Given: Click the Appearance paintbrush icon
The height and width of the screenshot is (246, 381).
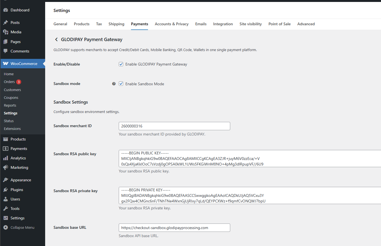Looking at the screenshot, I should point(6,180).
